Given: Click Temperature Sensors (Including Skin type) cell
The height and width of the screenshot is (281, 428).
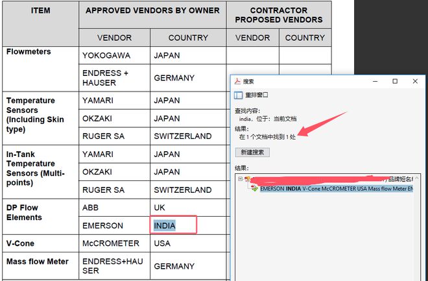Looking at the screenshot, I should pos(40,118).
